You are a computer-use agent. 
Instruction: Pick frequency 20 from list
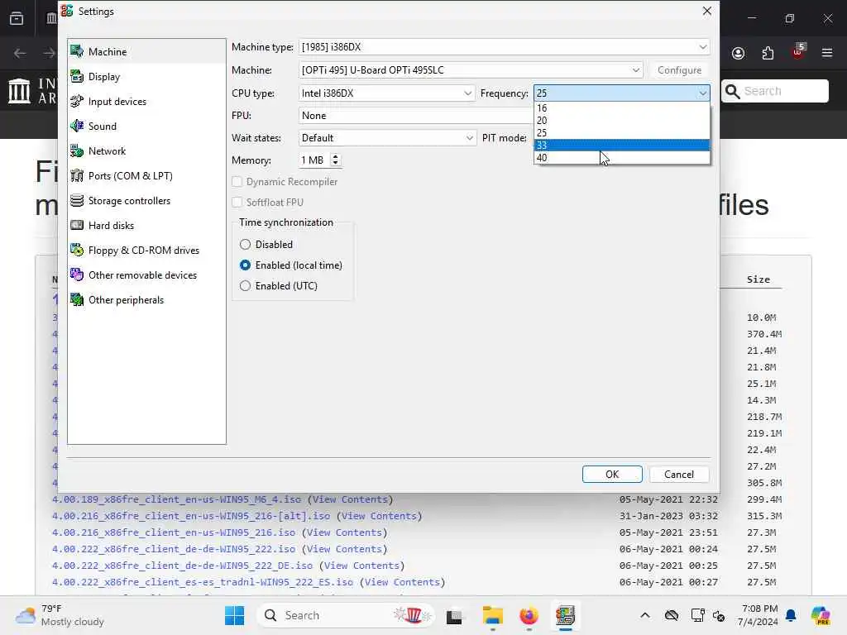click(621, 121)
